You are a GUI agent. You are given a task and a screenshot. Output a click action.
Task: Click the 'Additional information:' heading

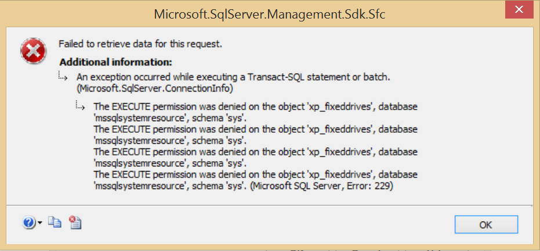click(116, 61)
